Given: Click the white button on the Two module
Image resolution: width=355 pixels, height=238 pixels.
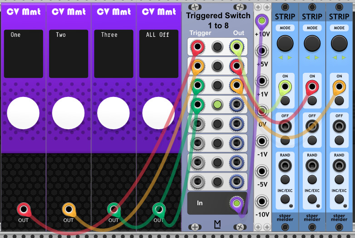Looking at the screenshot, I should tap(68, 113).
